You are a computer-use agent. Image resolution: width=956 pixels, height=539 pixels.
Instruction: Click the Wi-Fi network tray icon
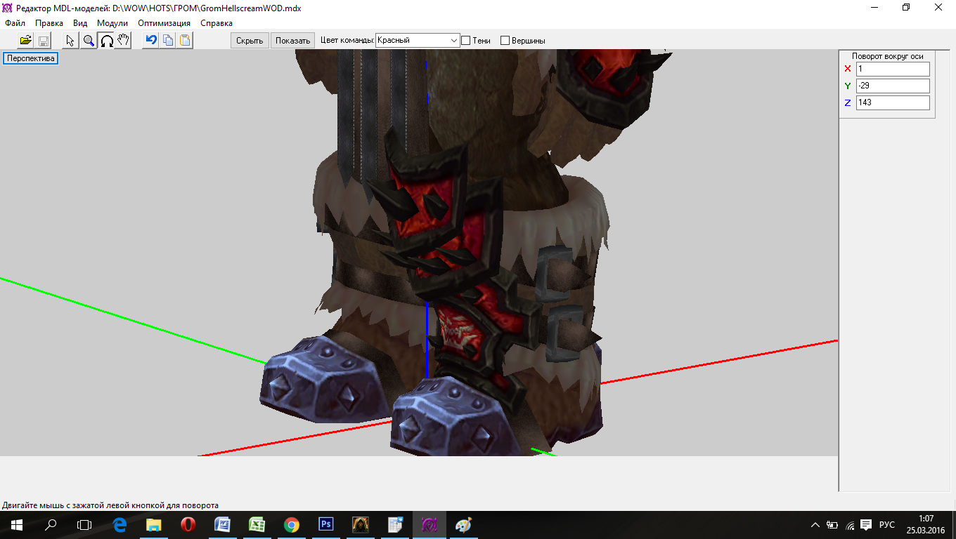[850, 525]
